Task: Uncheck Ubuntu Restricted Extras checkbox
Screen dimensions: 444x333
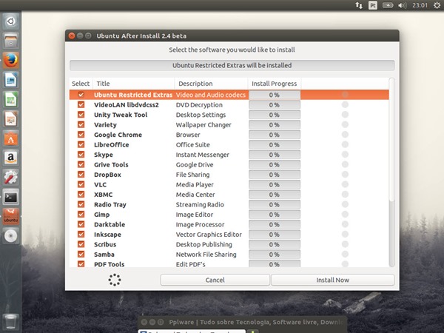Action: (81, 95)
